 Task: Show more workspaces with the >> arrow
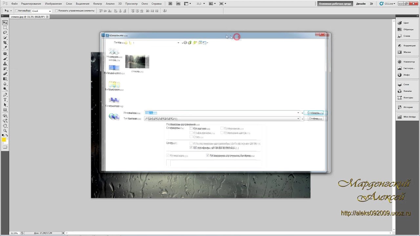tap(371, 4)
